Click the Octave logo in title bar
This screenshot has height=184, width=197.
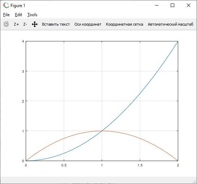[6, 5]
